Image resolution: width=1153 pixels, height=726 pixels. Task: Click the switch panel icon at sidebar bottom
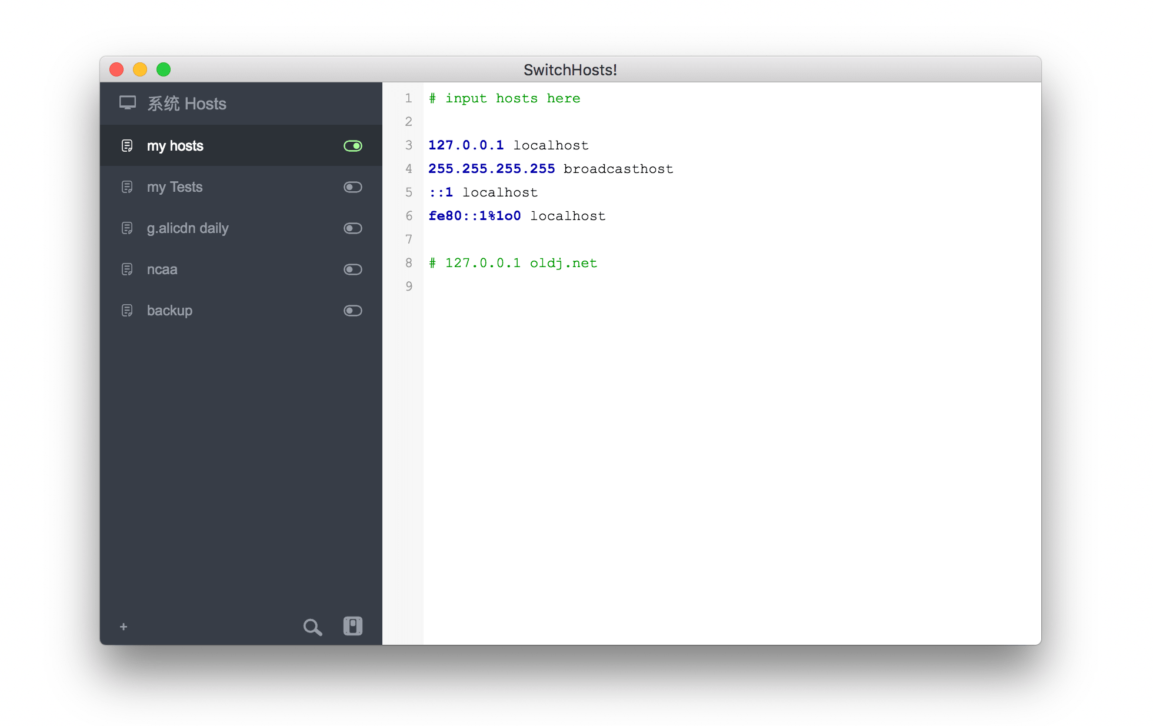[x=353, y=626]
